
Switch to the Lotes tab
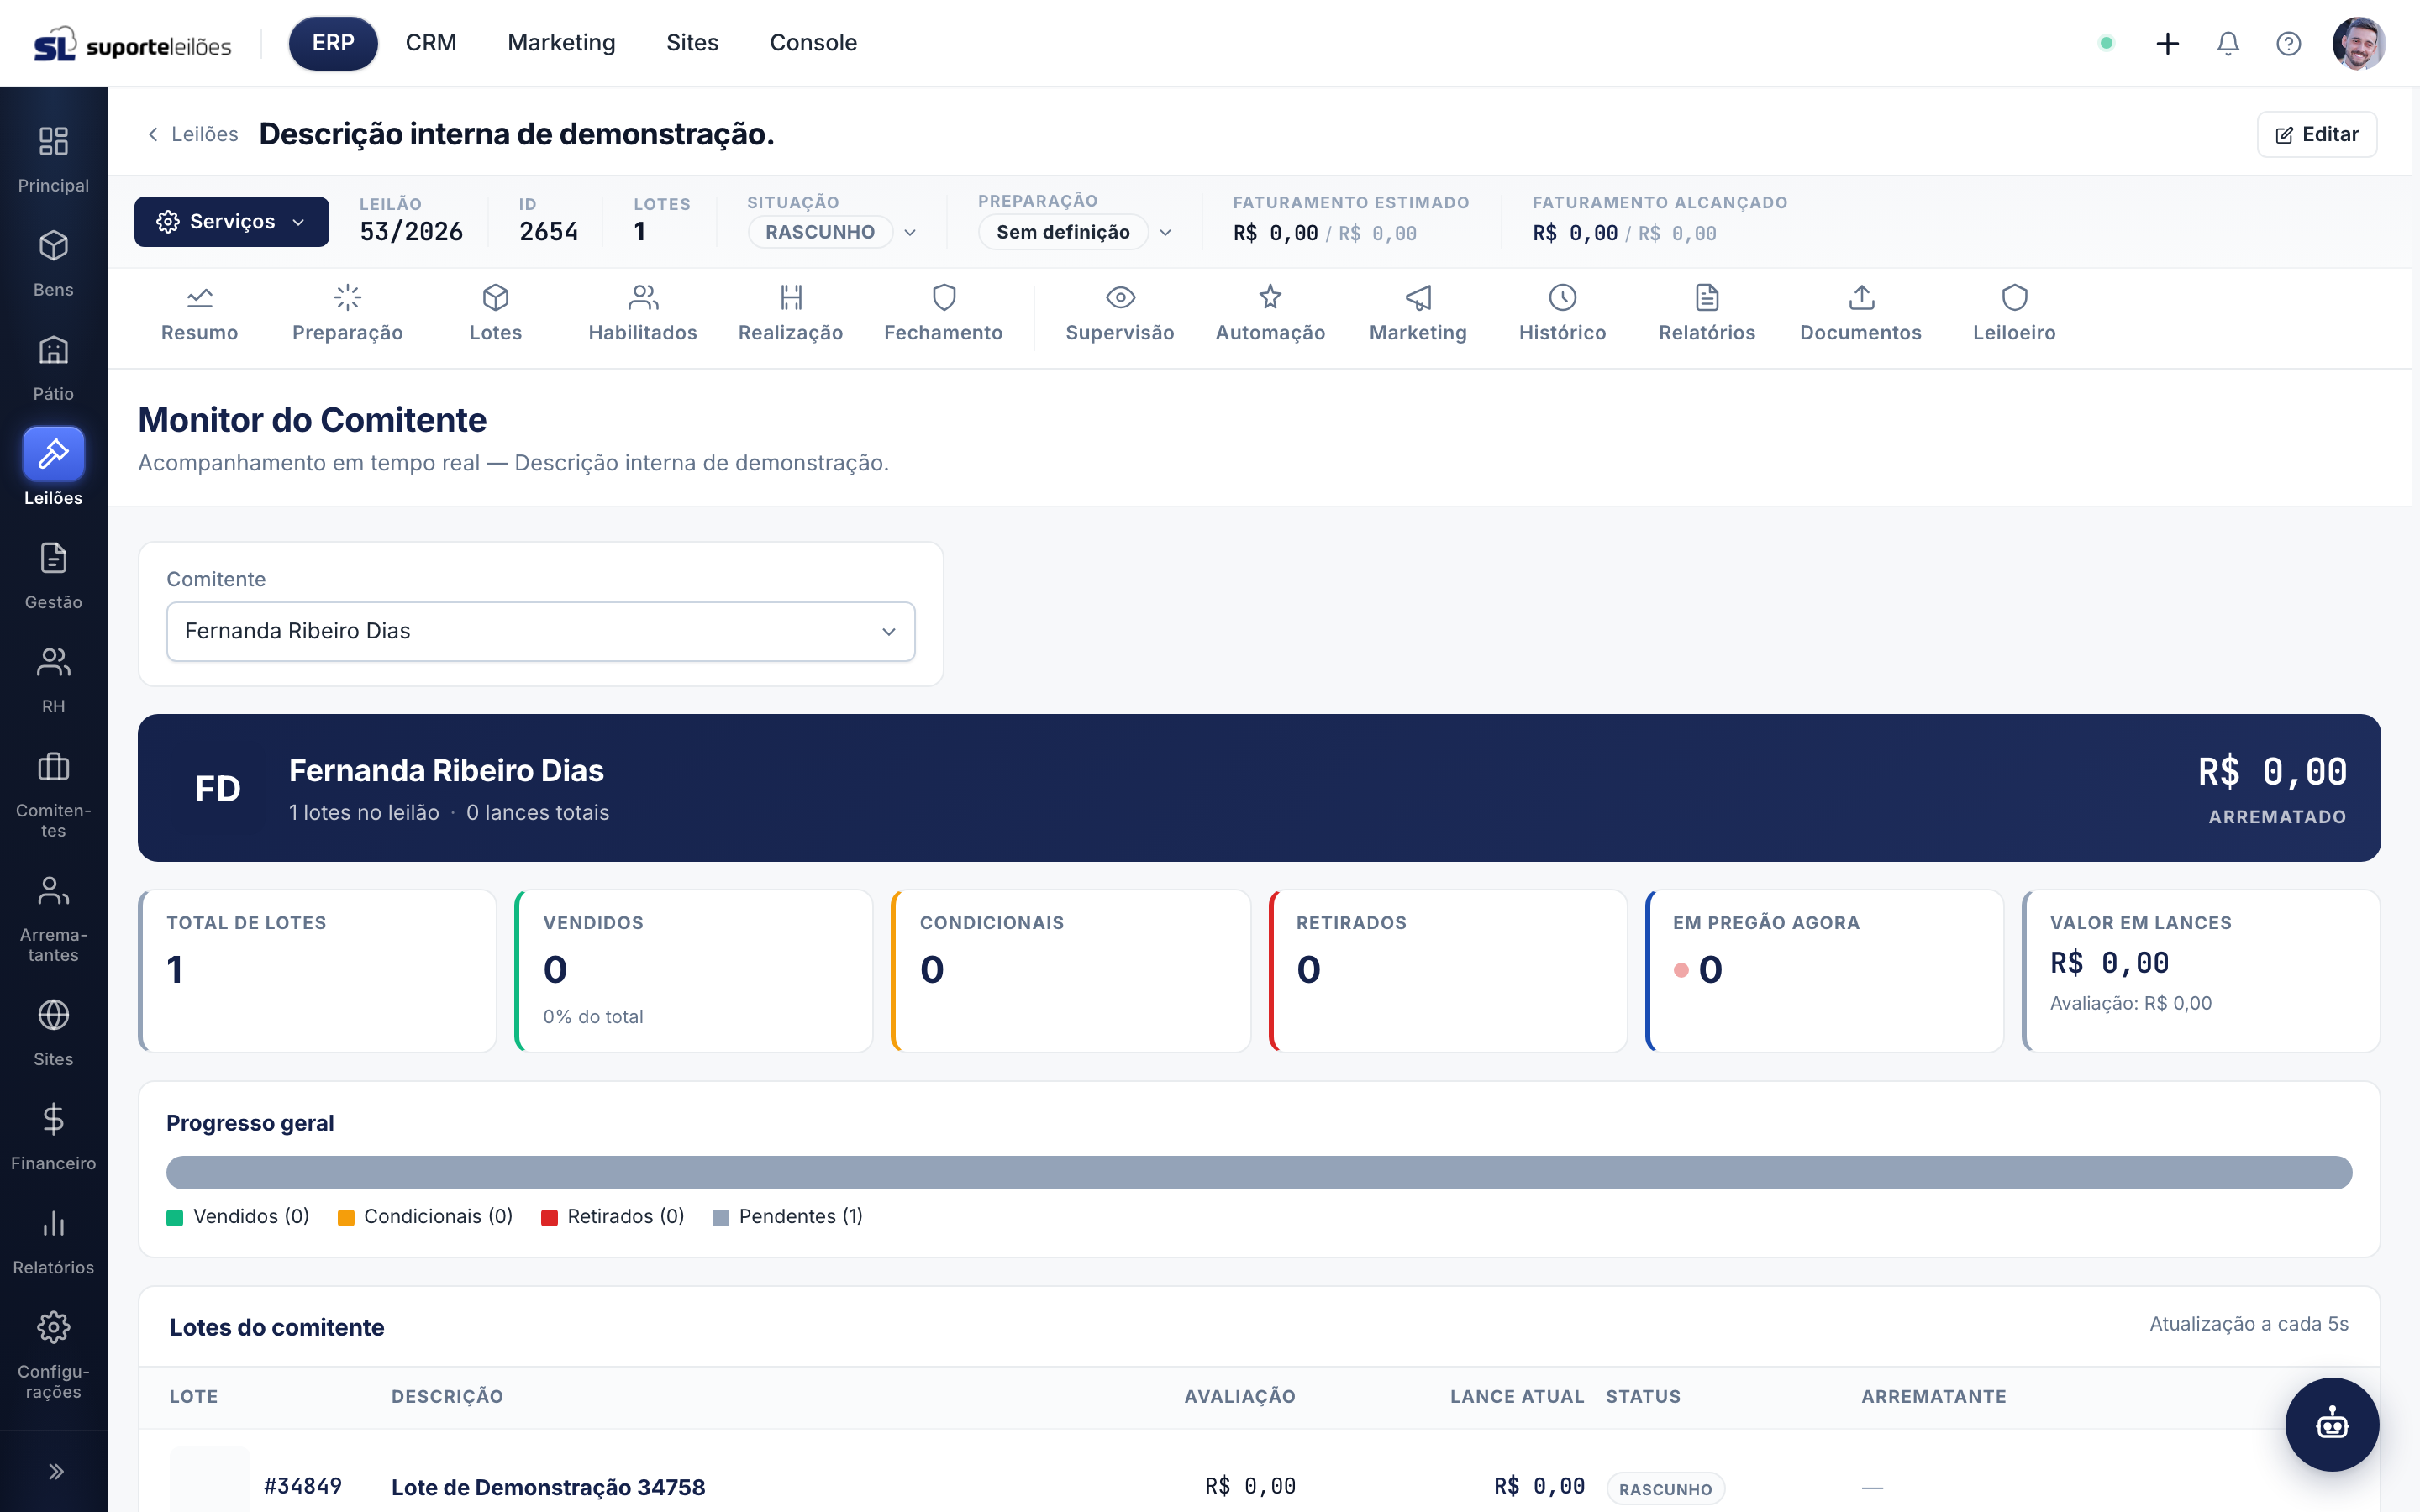tap(495, 314)
